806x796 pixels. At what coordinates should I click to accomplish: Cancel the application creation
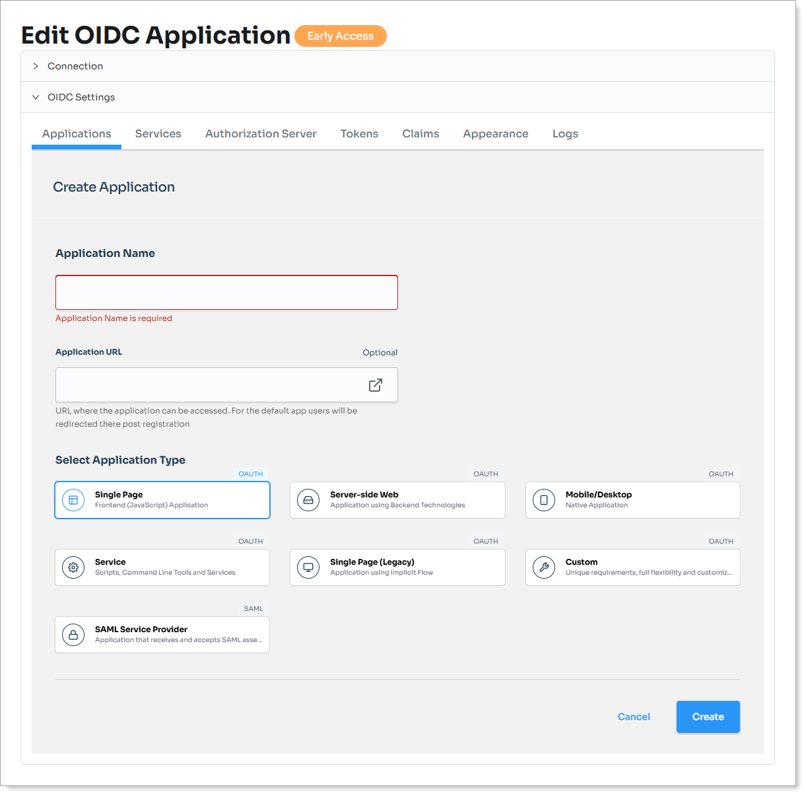(x=633, y=717)
